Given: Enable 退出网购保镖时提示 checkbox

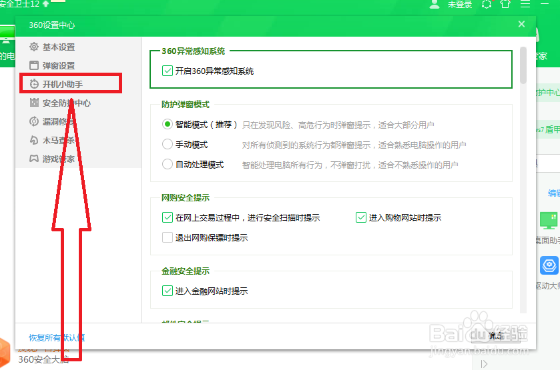Looking at the screenshot, I should (167, 237).
